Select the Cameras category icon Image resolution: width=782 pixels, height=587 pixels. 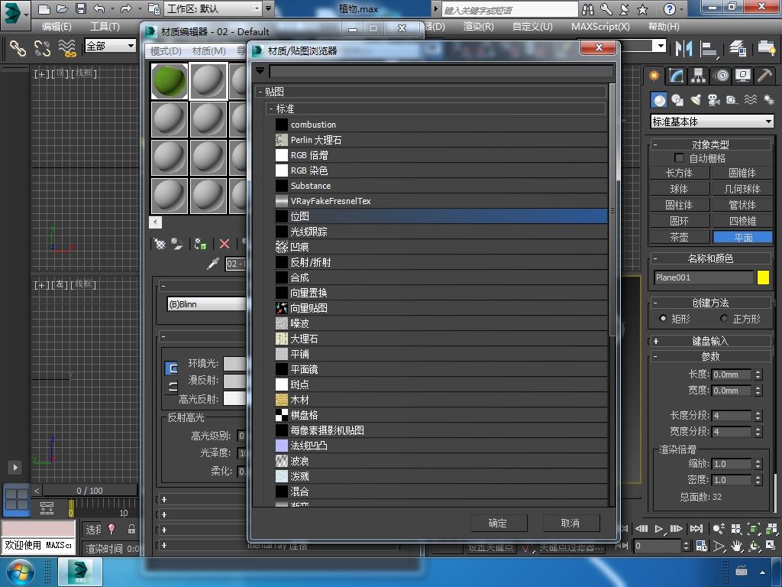(x=714, y=100)
